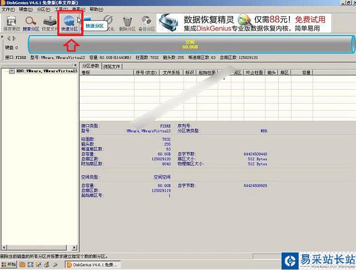Click right scroll arrow of tree panel

click(74, 247)
